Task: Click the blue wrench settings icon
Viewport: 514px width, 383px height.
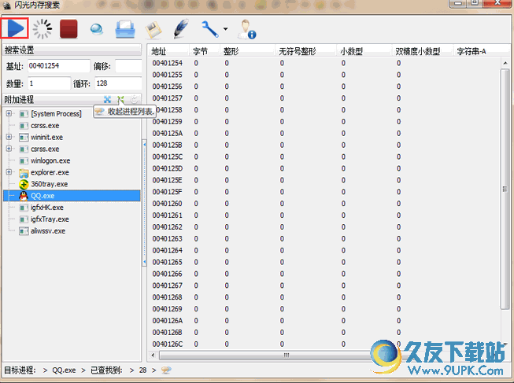Action: 210,29
